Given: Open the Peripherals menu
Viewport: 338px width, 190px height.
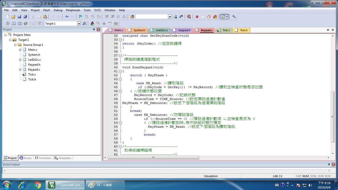Looking at the screenshot, I should [73, 10].
